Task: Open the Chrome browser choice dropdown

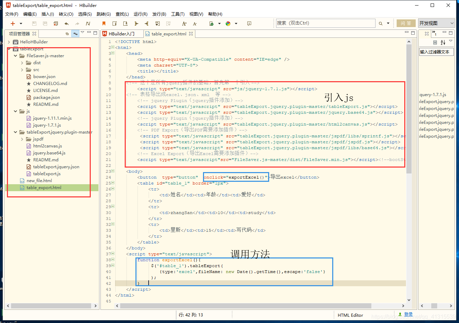Action: click(x=236, y=24)
